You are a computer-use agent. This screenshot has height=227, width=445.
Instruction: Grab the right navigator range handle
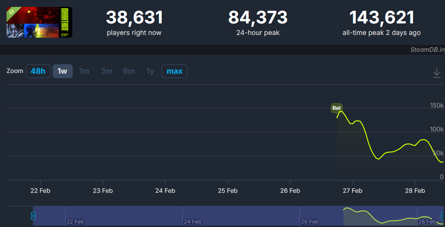(x=443, y=216)
